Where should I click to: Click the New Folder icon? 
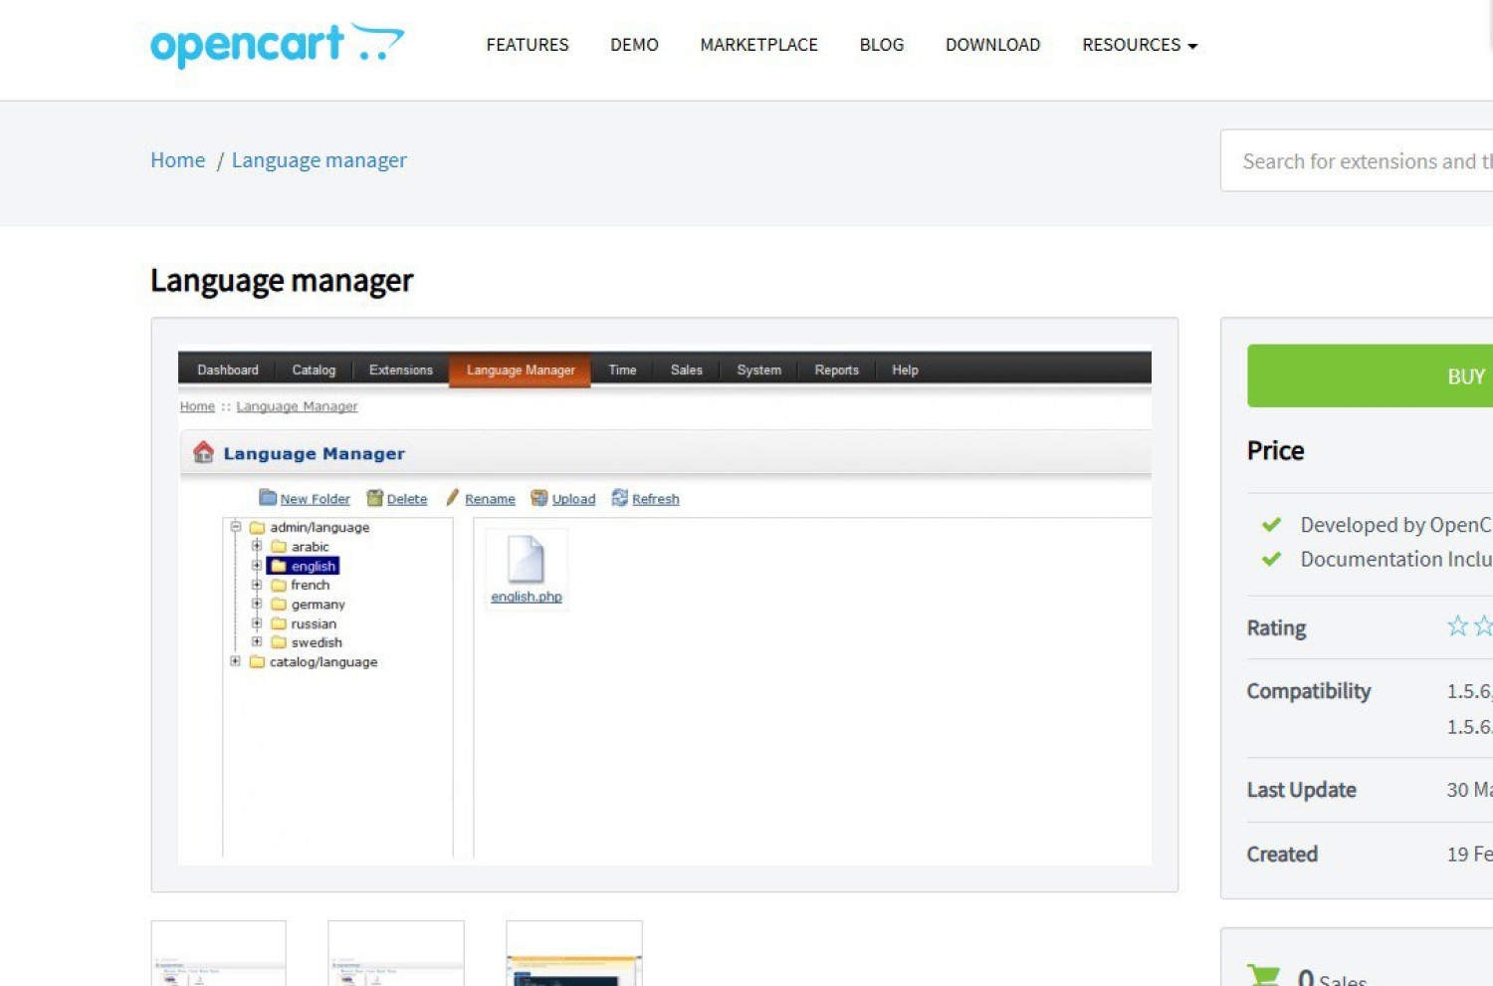pos(268,498)
